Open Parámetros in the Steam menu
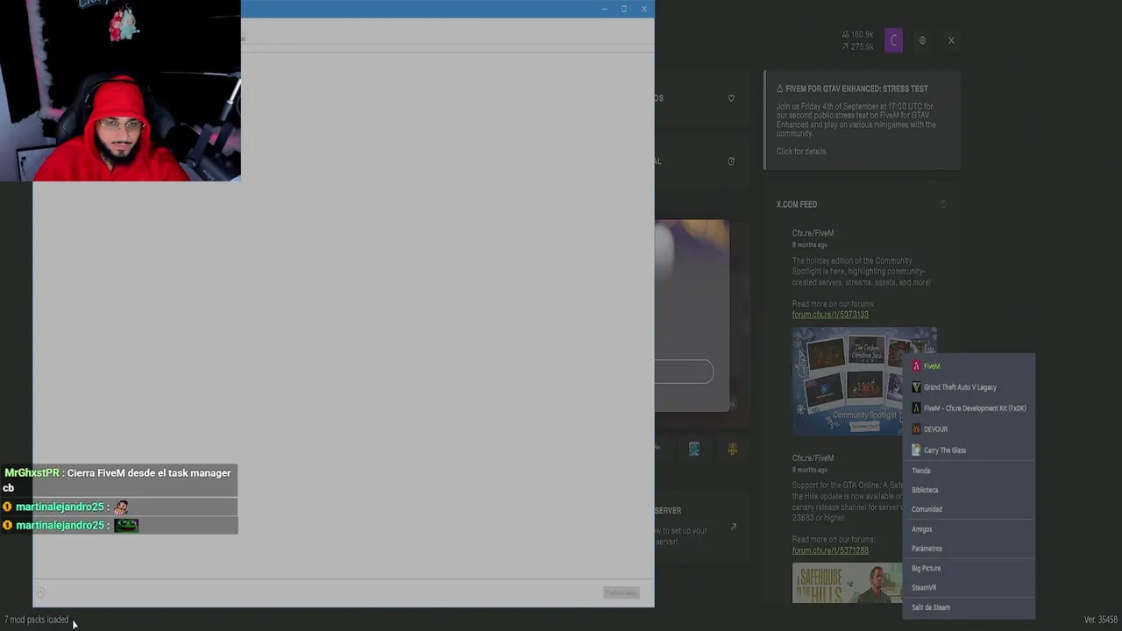 point(927,549)
